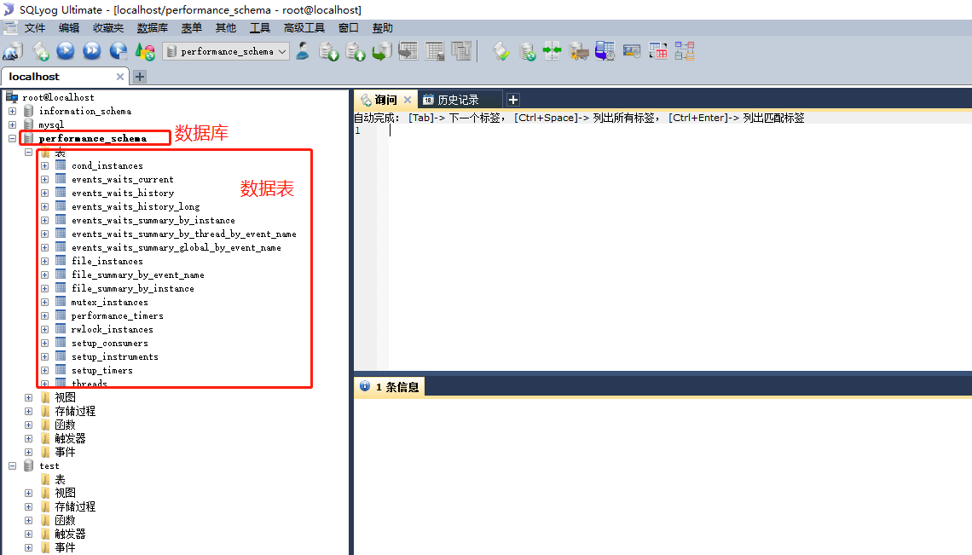Open the schema designer icon

(x=685, y=51)
